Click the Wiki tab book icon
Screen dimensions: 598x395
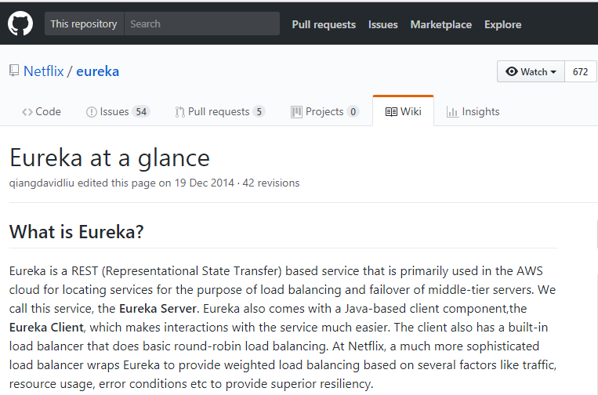tap(391, 112)
